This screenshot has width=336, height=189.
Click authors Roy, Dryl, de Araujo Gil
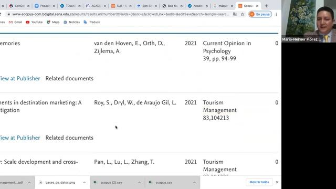(x=135, y=103)
